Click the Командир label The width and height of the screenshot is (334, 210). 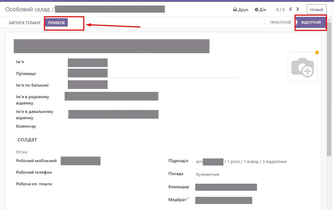(x=179, y=187)
